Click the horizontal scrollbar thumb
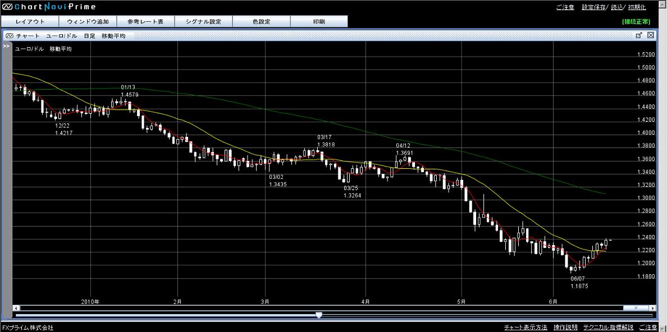Screen dimensions: 667x332 coord(636,308)
